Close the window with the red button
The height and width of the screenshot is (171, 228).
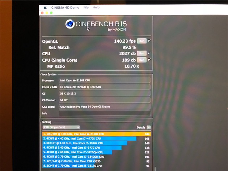tap(42, 13)
